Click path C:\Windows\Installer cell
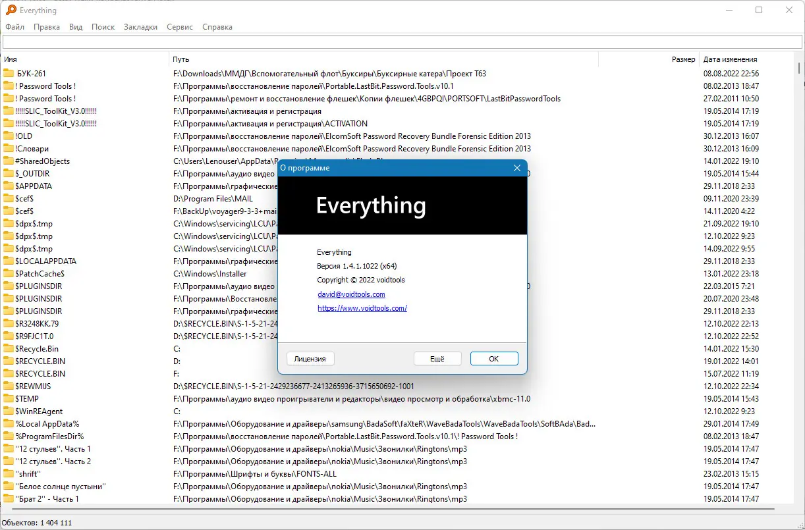805x530 pixels. [209, 274]
